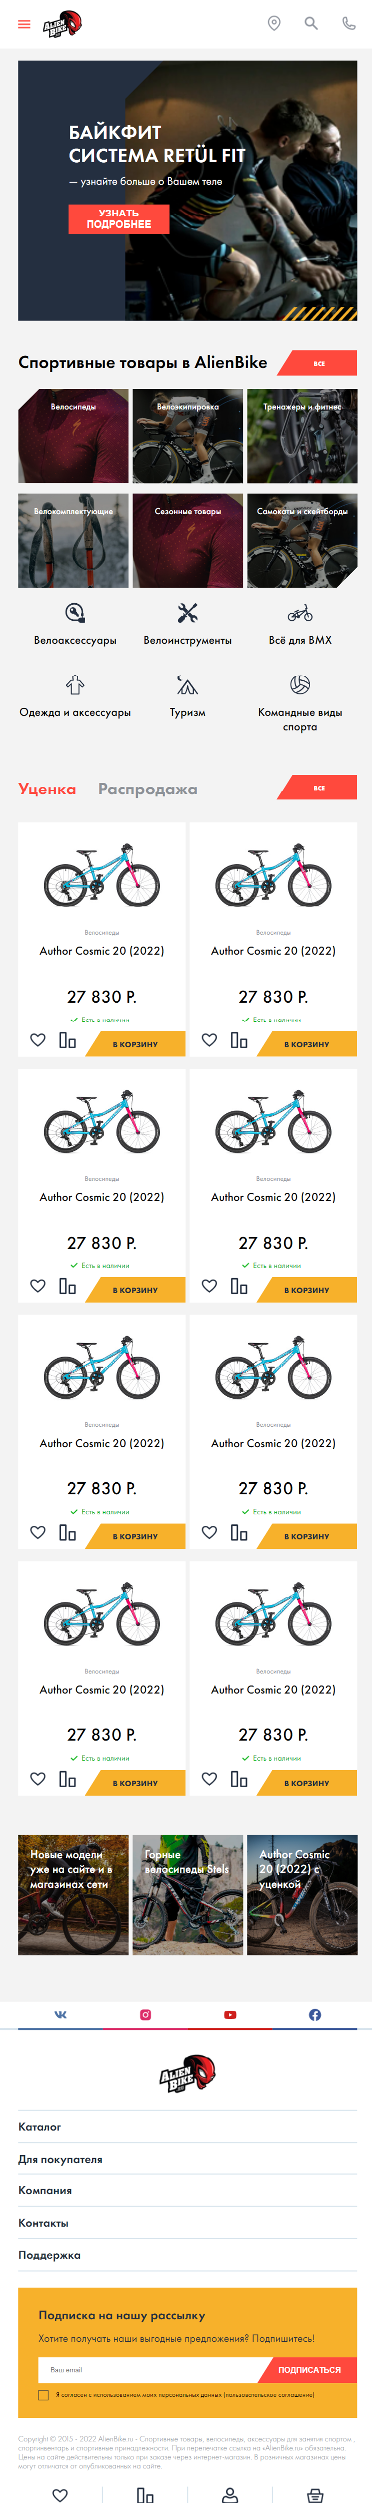Add first Author Cosmic bike to favorites
The width and height of the screenshot is (372, 2503).
pyautogui.click(x=38, y=1040)
